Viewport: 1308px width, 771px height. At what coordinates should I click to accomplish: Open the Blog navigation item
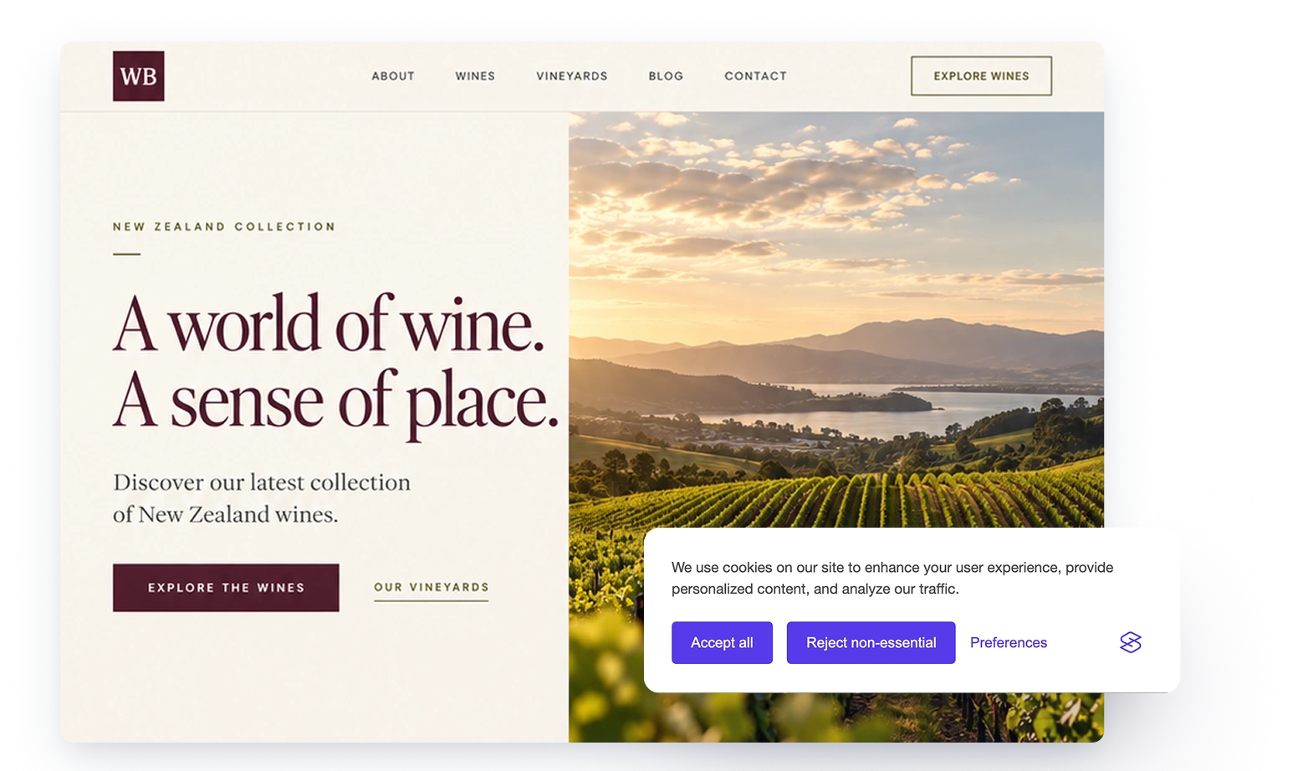tap(666, 76)
